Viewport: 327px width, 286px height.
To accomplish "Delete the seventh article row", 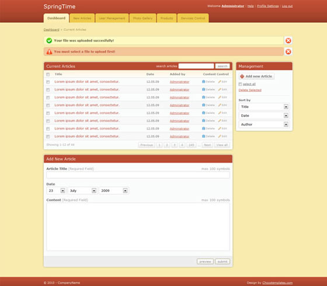I will tap(208, 128).
